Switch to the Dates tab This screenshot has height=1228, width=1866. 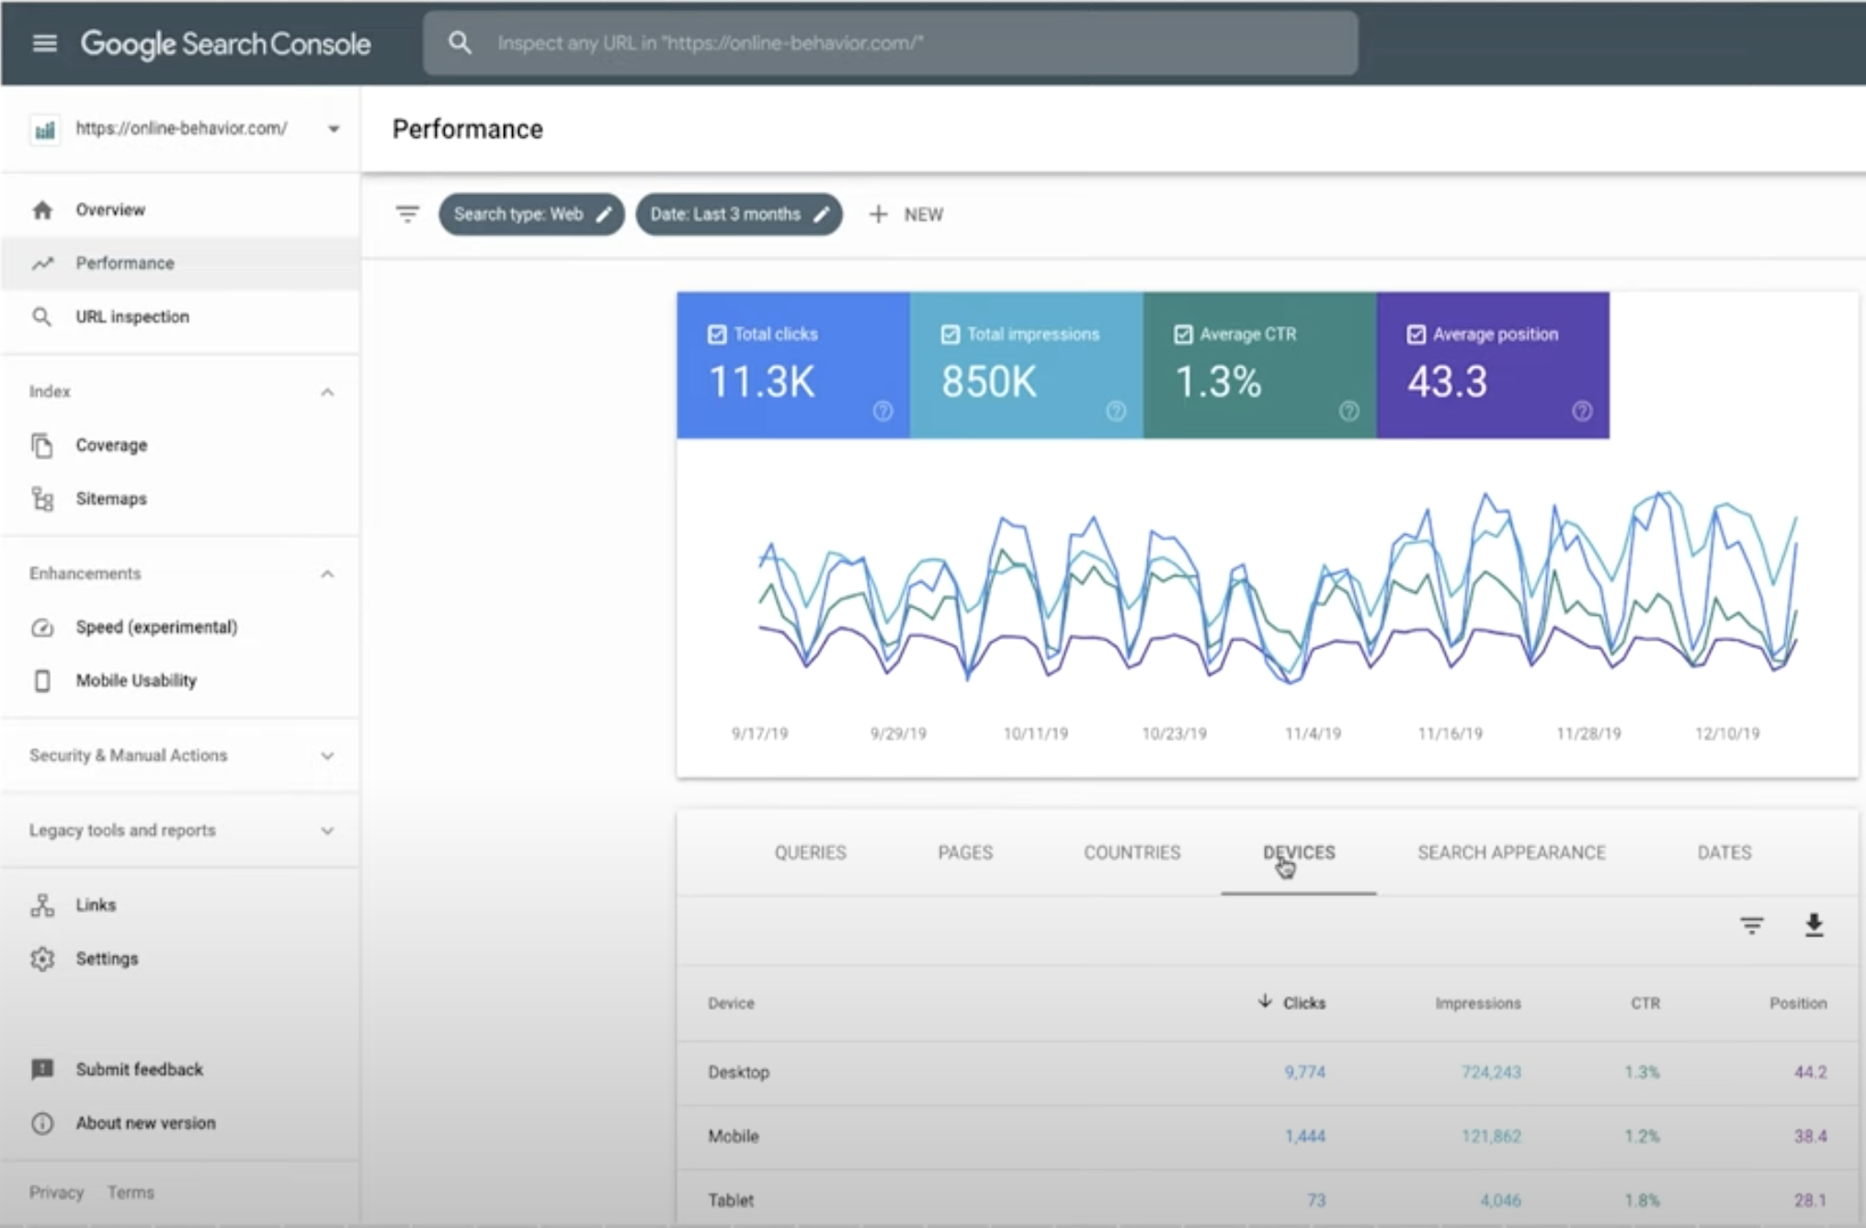click(x=1724, y=853)
